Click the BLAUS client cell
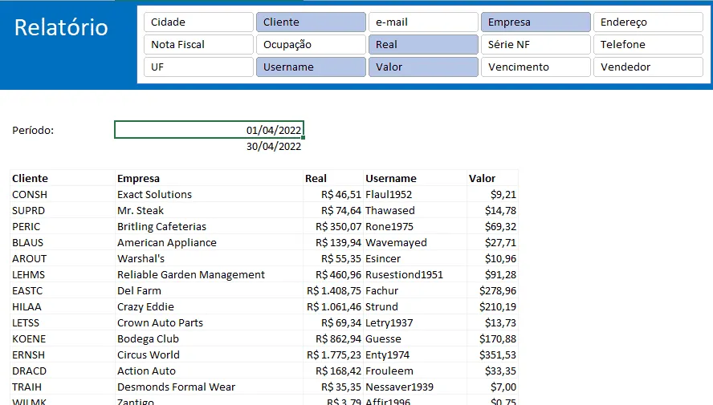 (x=63, y=242)
